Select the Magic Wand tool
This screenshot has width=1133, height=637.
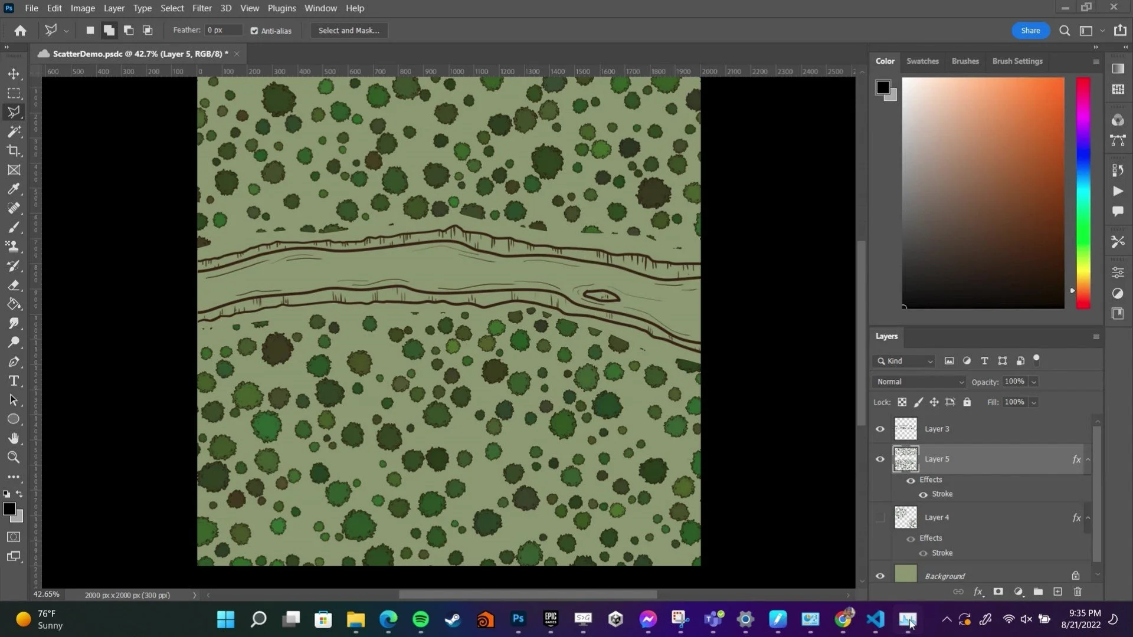[14, 132]
